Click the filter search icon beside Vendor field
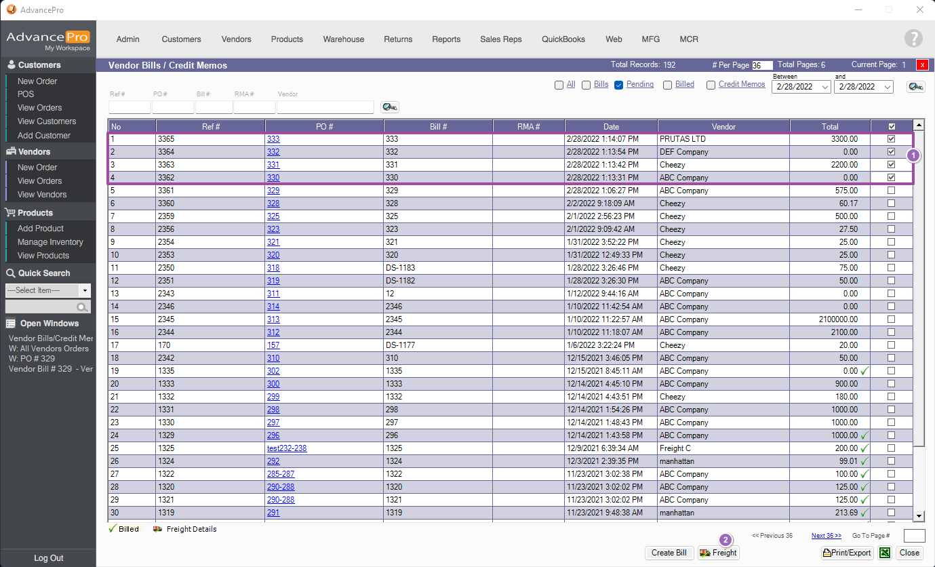This screenshot has height=567, width=935. tap(390, 107)
